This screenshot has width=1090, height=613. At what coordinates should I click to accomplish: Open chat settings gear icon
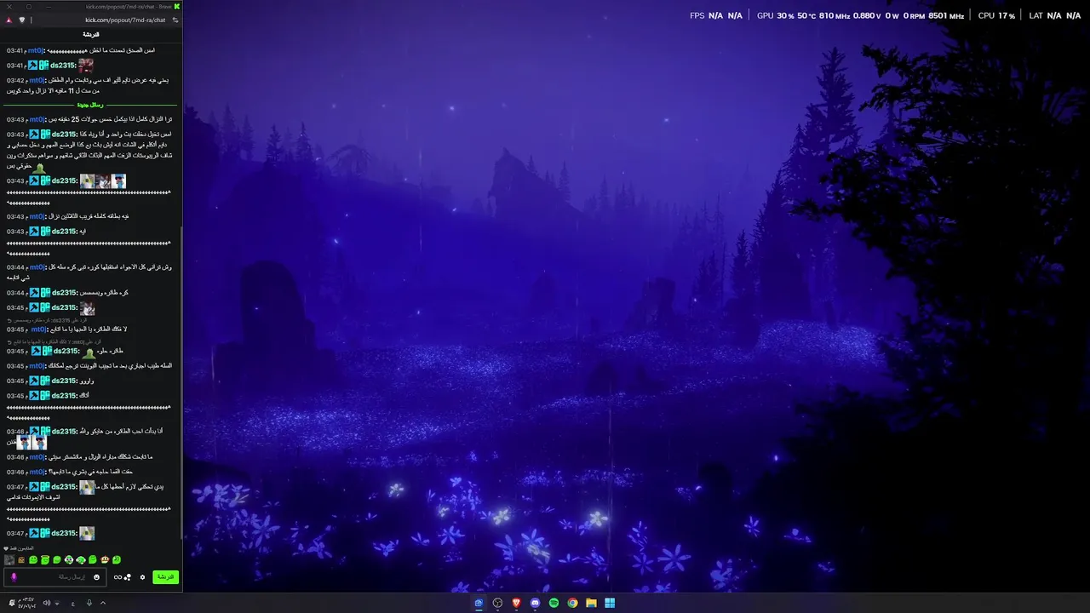tap(142, 577)
